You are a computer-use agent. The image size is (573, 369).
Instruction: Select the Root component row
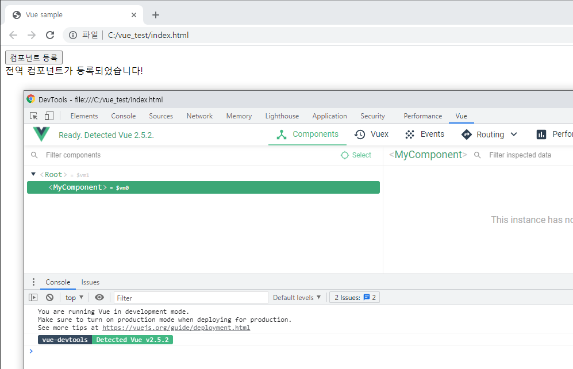pyautogui.click(x=203, y=175)
